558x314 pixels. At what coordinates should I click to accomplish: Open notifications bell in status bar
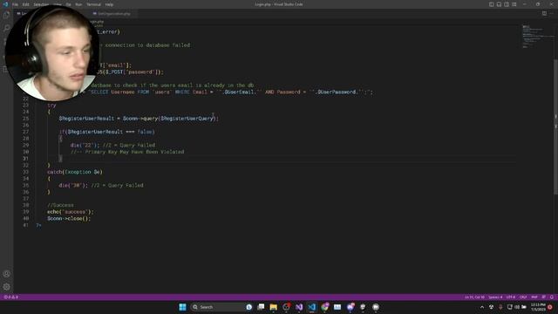(552, 297)
